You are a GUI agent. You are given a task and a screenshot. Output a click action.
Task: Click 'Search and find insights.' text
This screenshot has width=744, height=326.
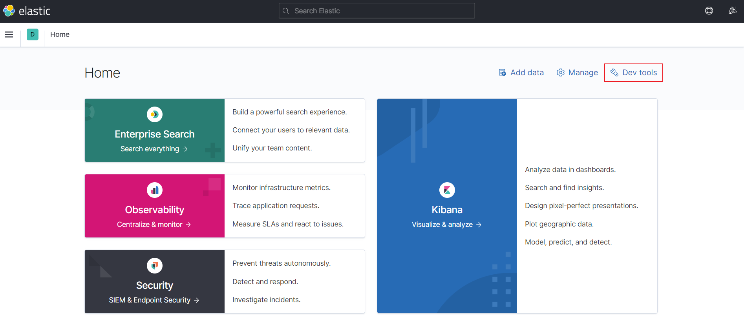(564, 188)
